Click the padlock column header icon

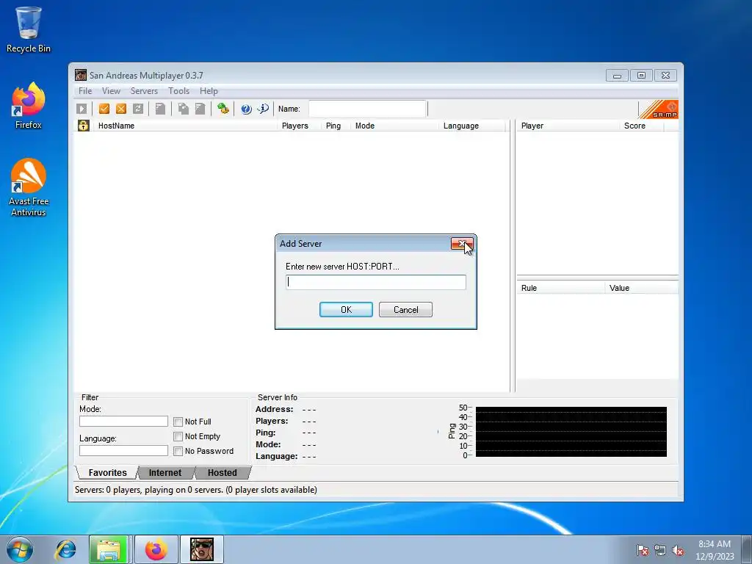coord(84,126)
